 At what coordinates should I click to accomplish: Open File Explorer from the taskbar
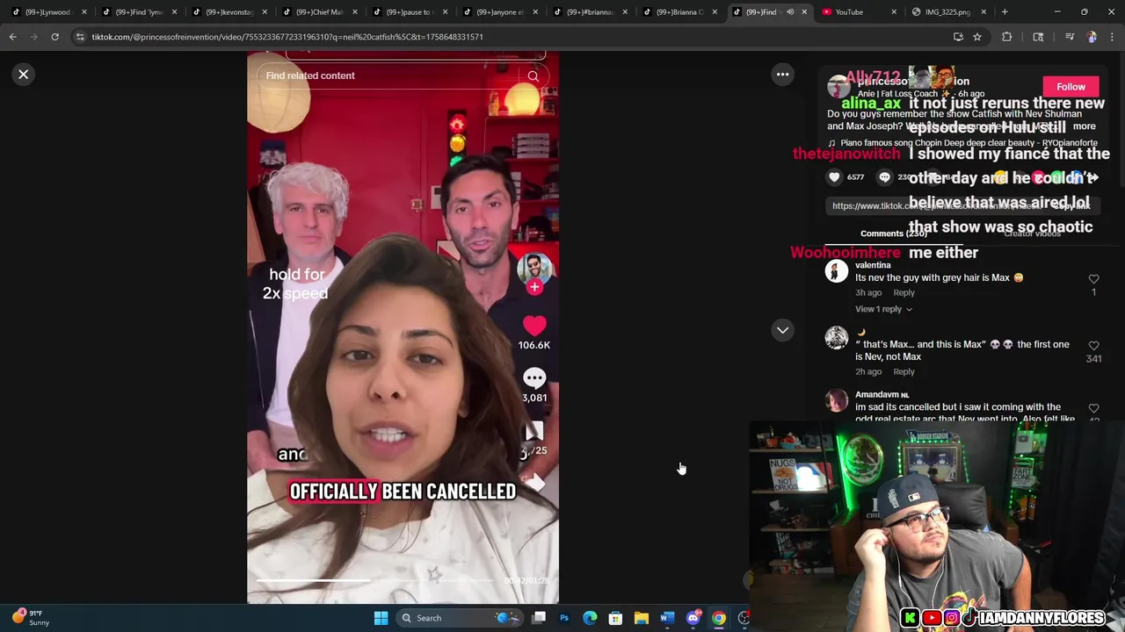coord(642,618)
